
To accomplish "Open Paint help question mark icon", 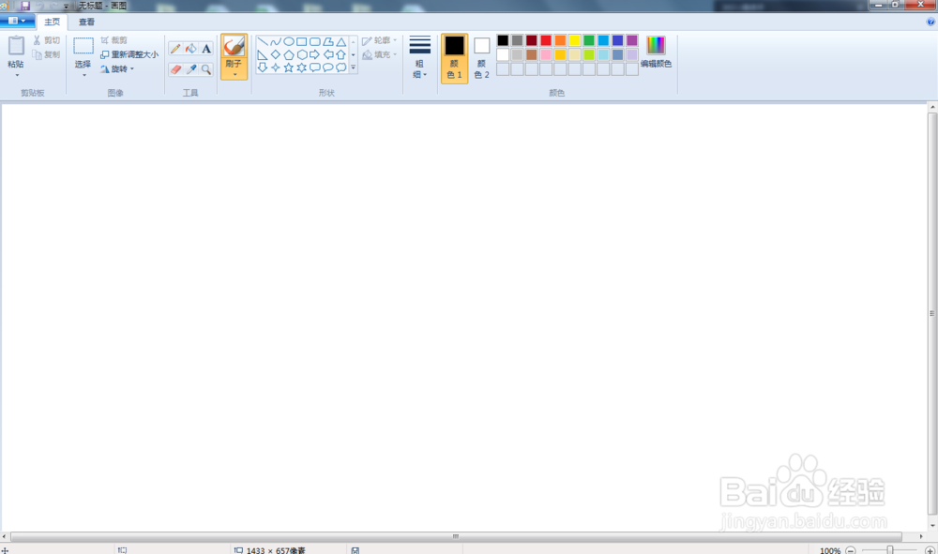I will pos(930,22).
